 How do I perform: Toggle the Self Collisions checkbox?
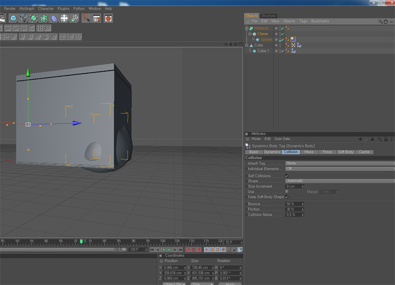point(287,176)
